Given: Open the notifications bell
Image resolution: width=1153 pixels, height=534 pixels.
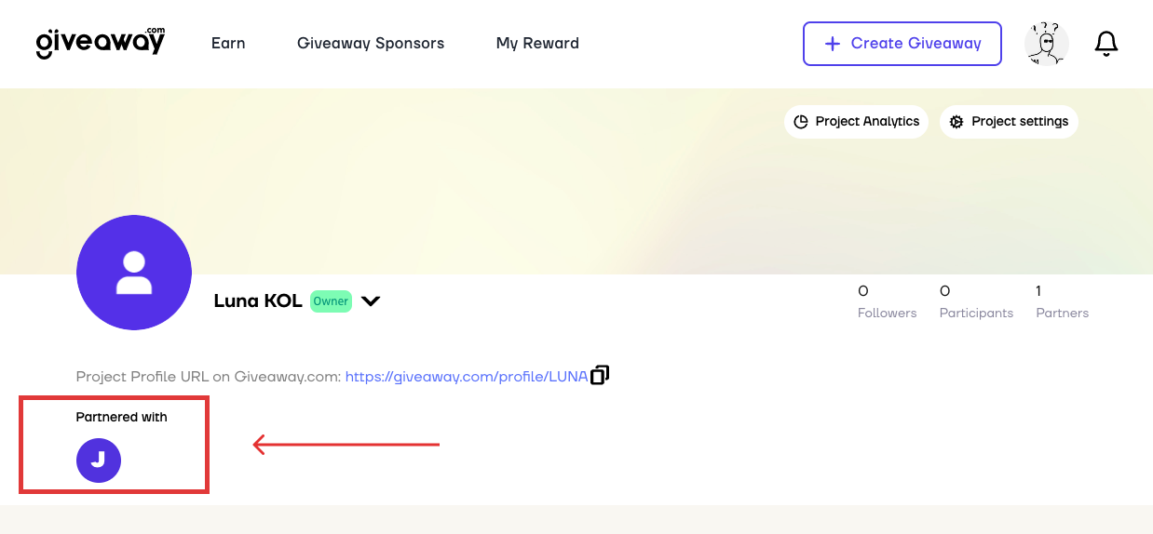Looking at the screenshot, I should (1106, 44).
